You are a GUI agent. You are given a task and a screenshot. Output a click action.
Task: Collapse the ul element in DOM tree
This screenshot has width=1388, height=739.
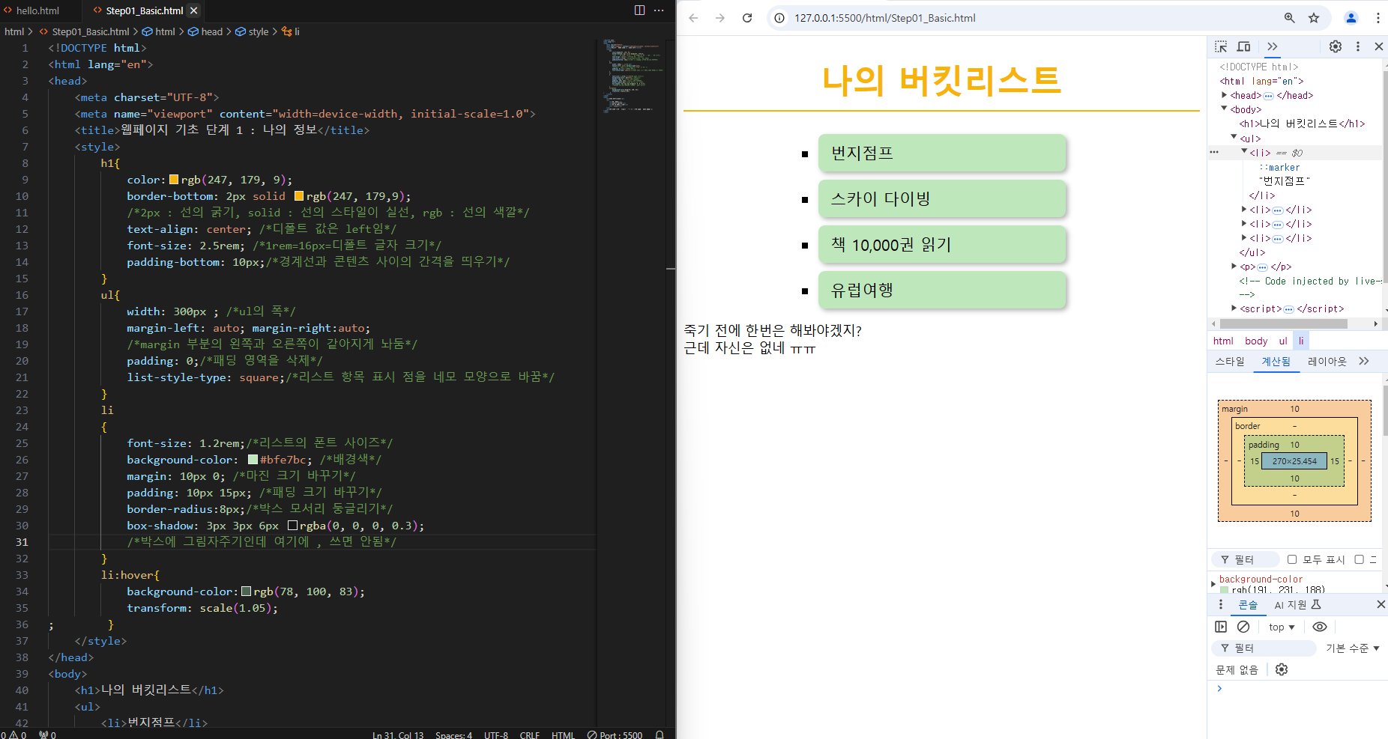(1234, 137)
